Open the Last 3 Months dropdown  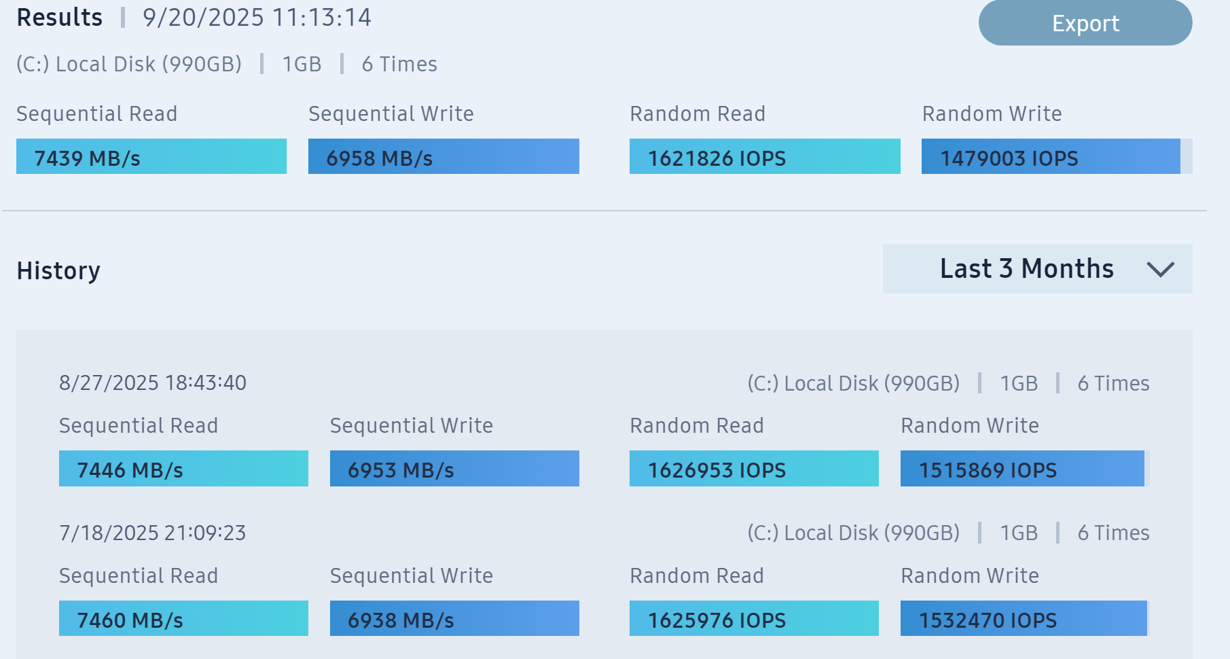(x=1026, y=269)
